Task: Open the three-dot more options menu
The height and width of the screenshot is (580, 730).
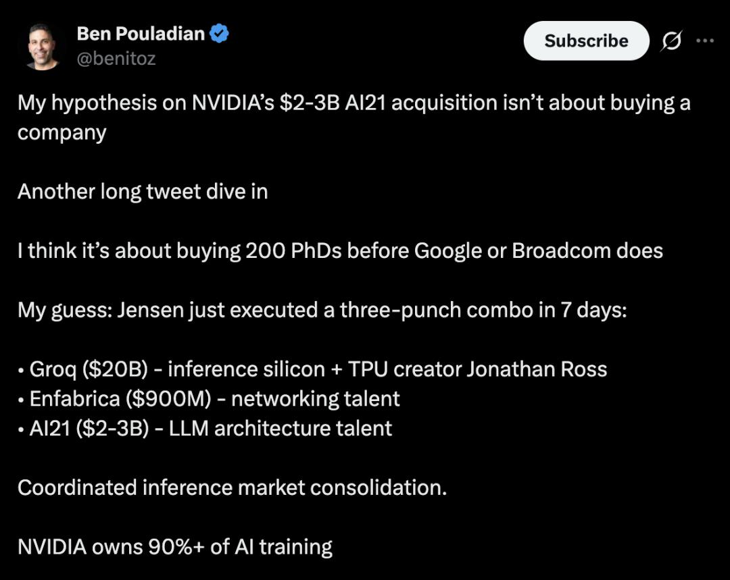Action: click(705, 41)
